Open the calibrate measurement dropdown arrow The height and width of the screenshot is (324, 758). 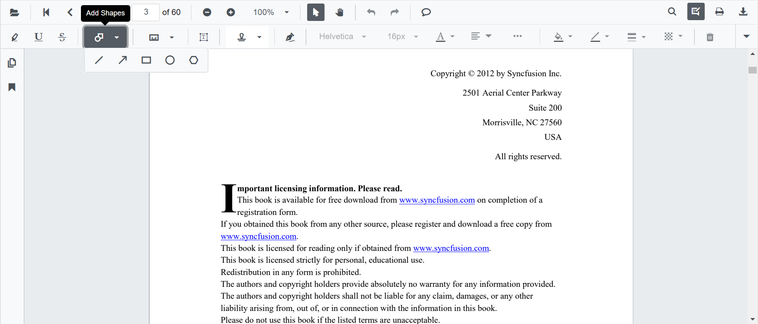172,37
